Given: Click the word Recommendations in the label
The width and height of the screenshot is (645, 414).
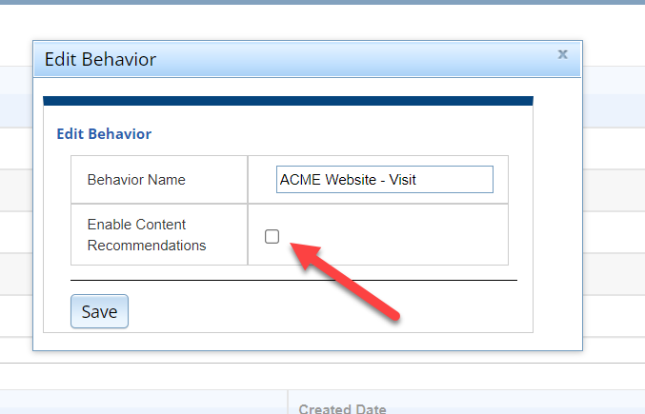Looking at the screenshot, I should point(147,246).
